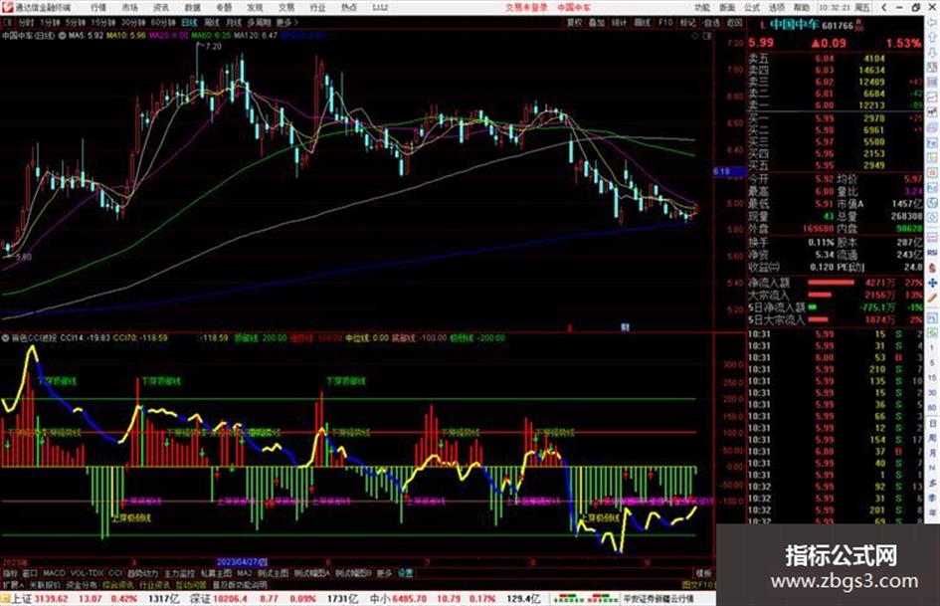Open the 公式 menu
The width and height of the screenshot is (940, 606).
tap(752, 7)
